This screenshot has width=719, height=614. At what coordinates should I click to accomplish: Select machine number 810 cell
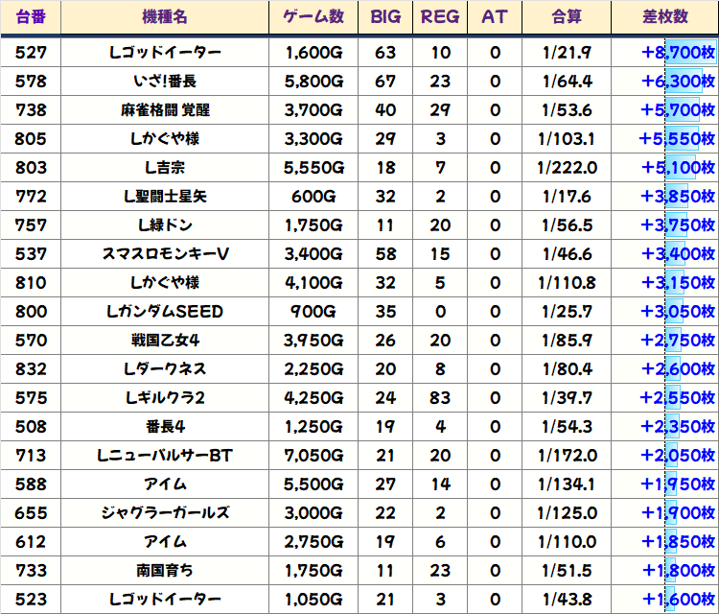click(31, 283)
